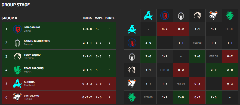Open Team Falcons team name link
Image resolution: width=240 pixels, height=105 pixels.
(34, 68)
